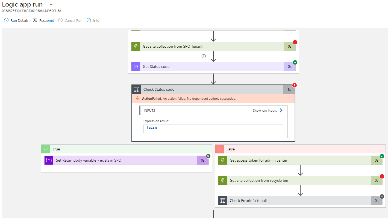Select the false expression result value
Viewport: 388px width, 218px height.
152,127
